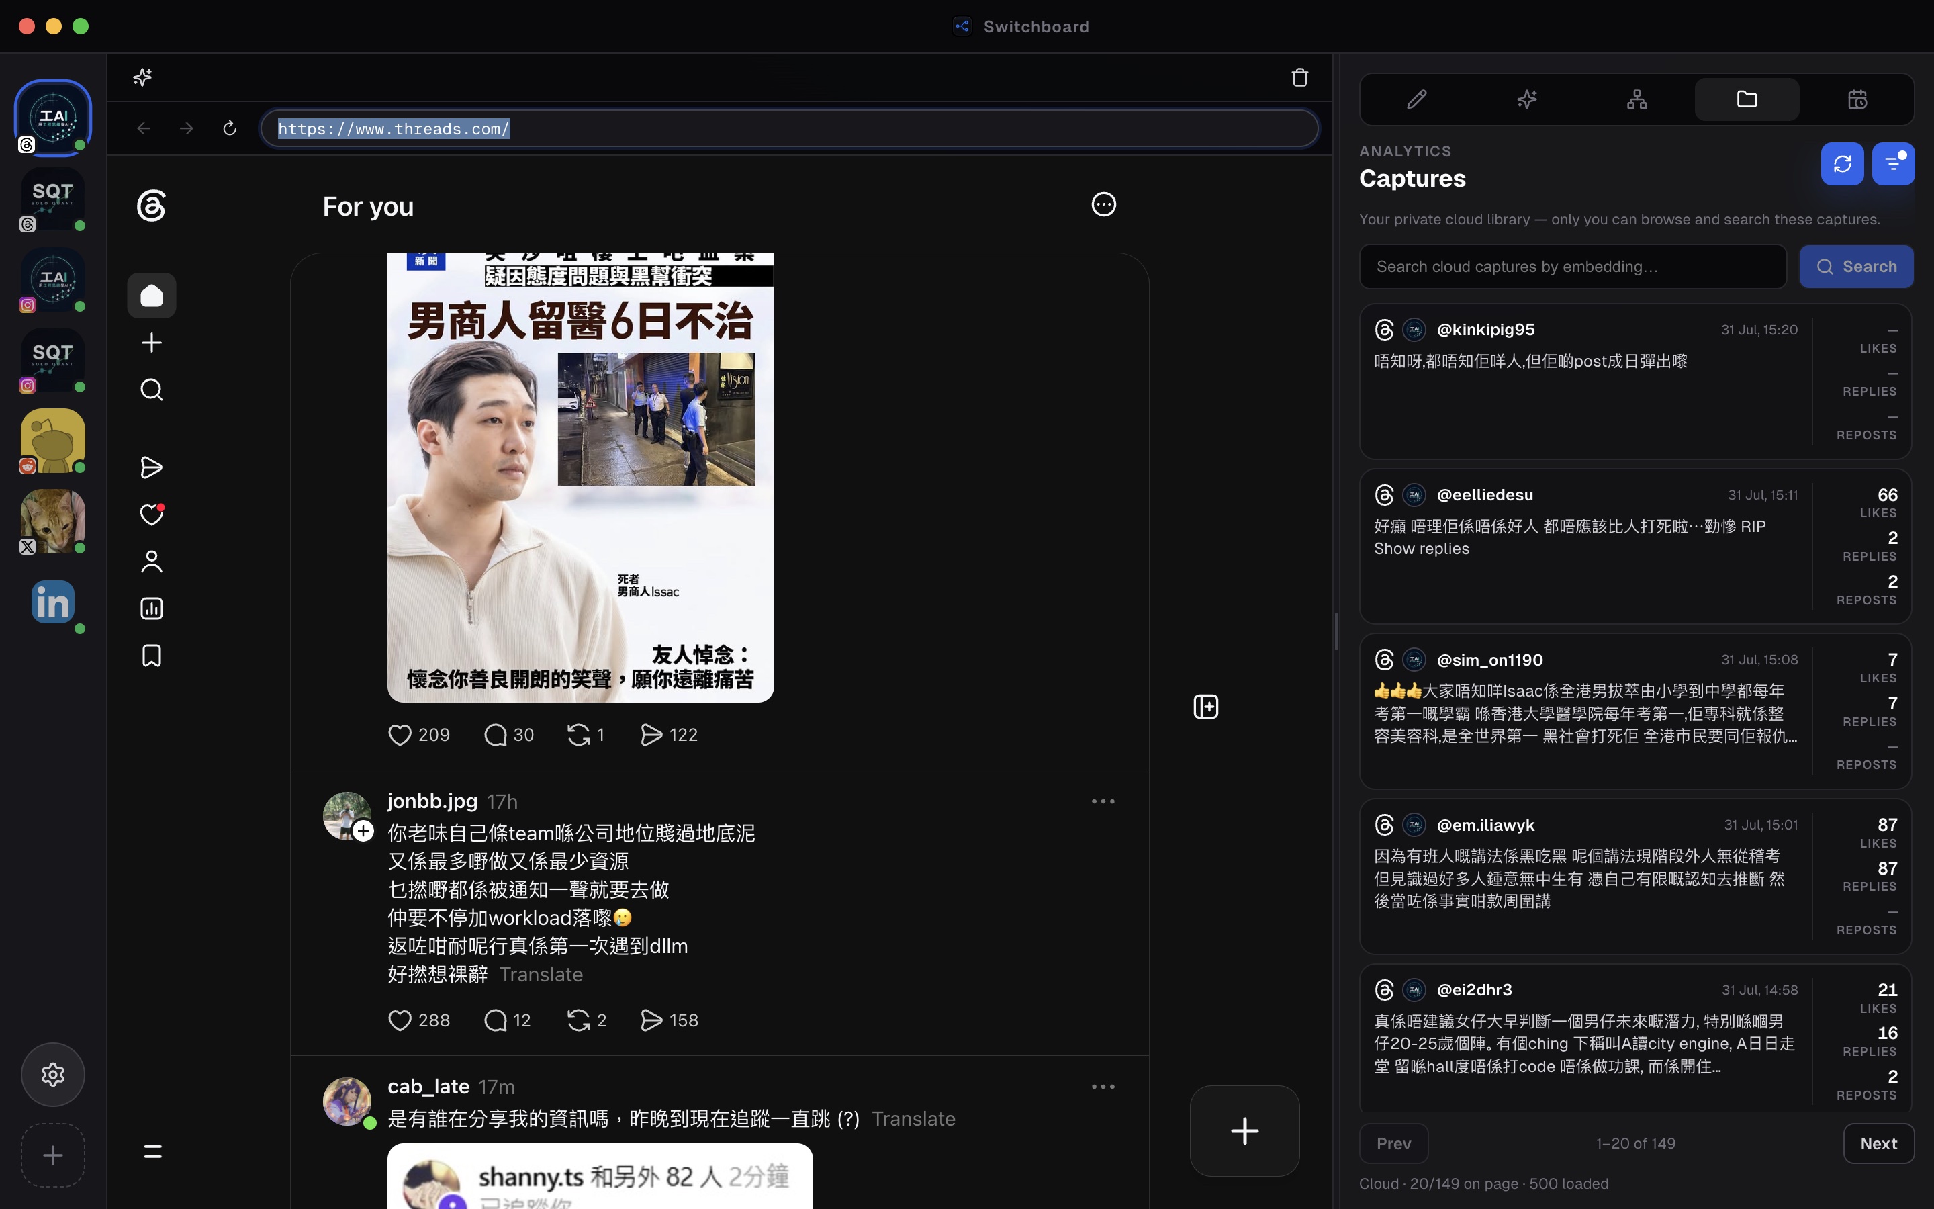This screenshot has height=1209, width=1934.
Task: Click the large floating plus compose button
Action: tap(1244, 1130)
